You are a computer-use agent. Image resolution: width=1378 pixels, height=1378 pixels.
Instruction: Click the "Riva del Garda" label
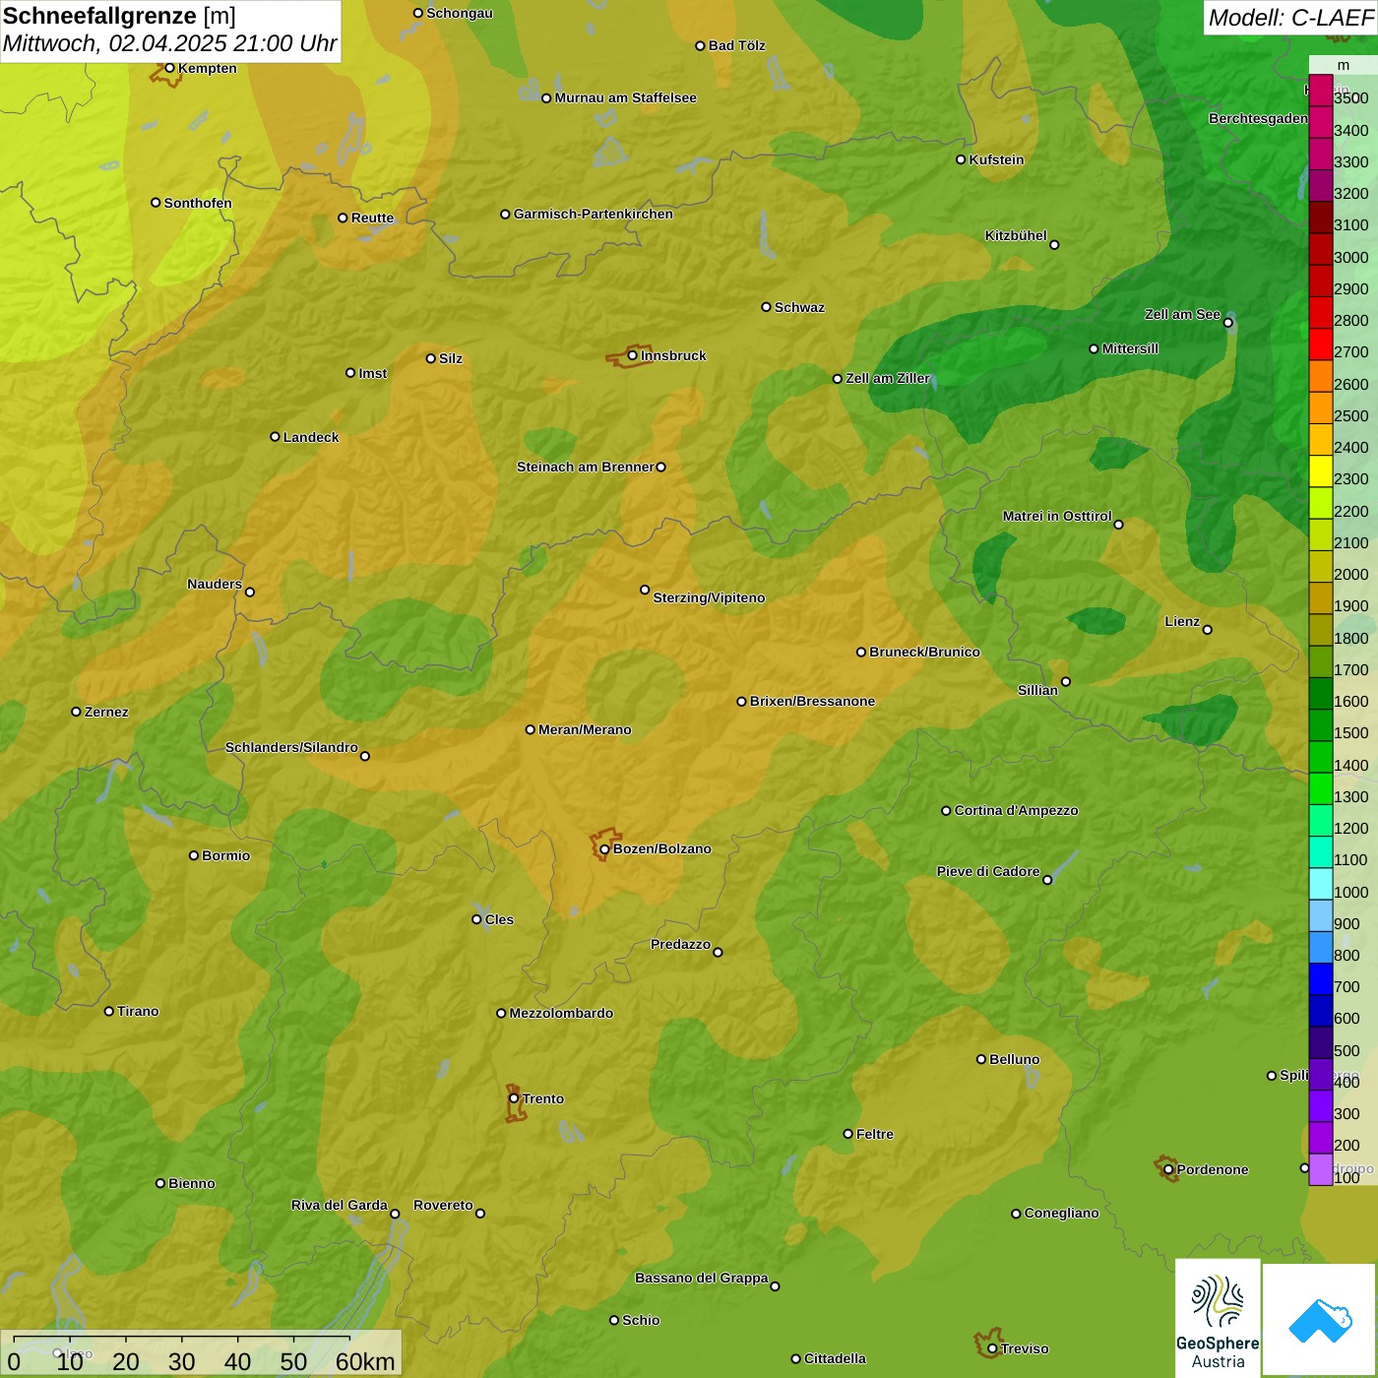pyautogui.click(x=340, y=1205)
